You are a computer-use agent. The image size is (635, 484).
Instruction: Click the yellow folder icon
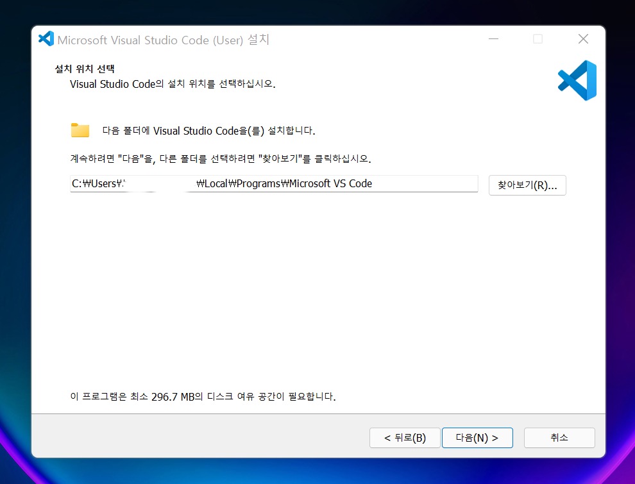(80, 130)
